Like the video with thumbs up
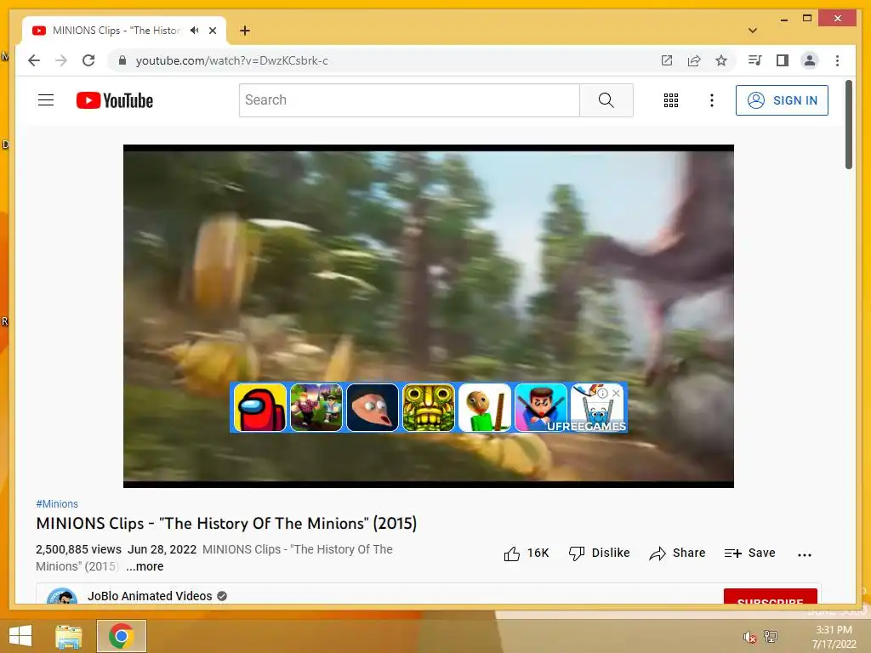The width and height of the screenshot is (871, 653). [526, 553]
